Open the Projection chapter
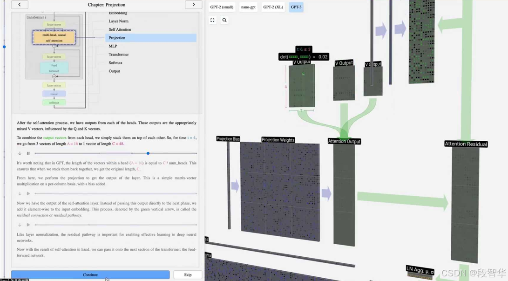 point(151,38)
